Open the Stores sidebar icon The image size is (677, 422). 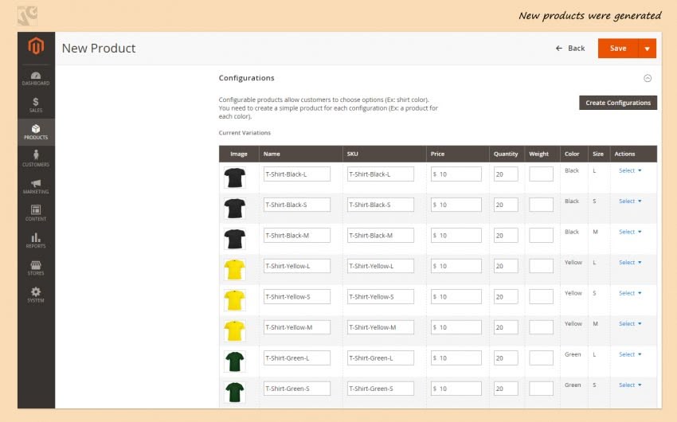tap(36, 268)
